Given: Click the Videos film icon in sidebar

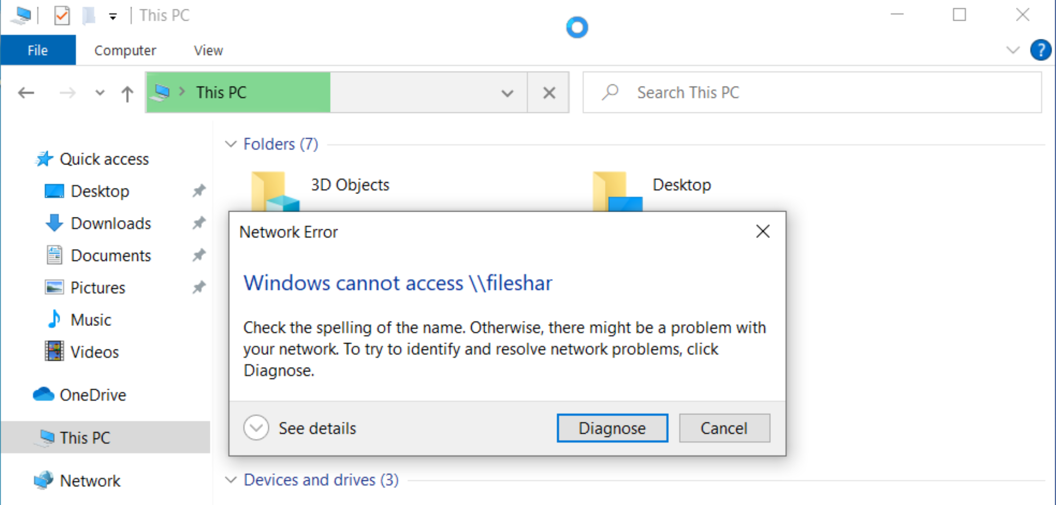Looking at the screenshot, I should tap(54, 351).
